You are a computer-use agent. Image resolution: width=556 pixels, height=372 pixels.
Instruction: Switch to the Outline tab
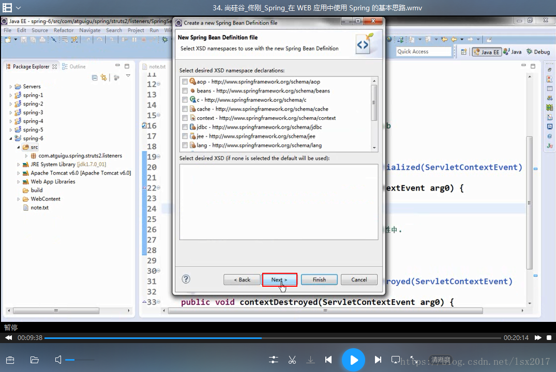coord(74,67)
